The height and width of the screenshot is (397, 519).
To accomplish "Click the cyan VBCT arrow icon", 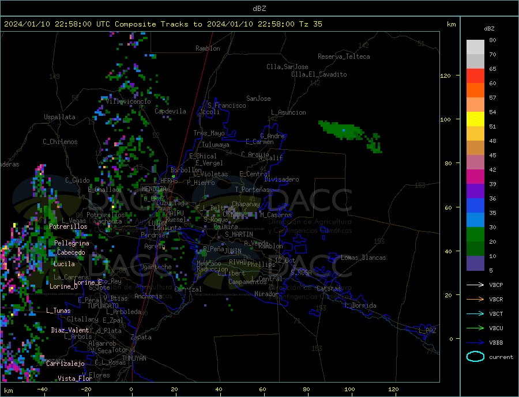I will point(475,313).
